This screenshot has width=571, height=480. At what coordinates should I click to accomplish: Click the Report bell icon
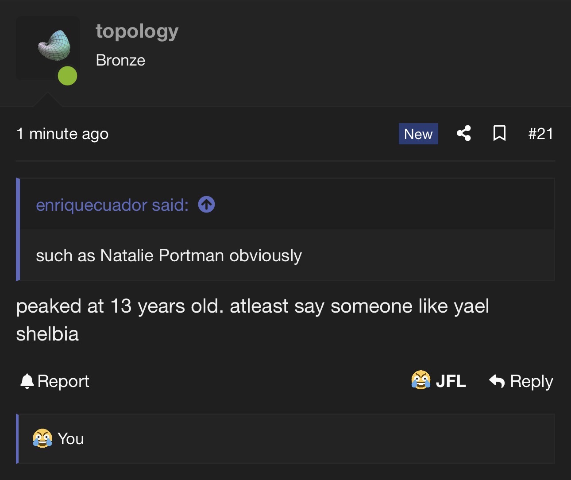27,381
